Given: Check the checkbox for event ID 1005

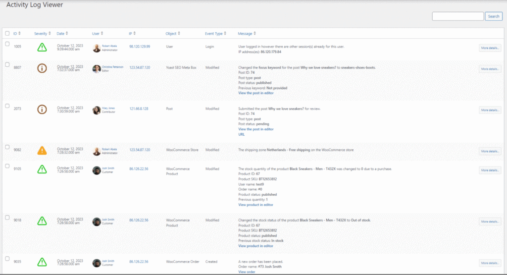Looking at the screenshot, I should coord(7,44).
